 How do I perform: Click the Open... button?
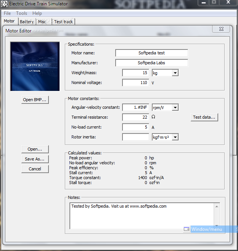click(x=35, y=149)
